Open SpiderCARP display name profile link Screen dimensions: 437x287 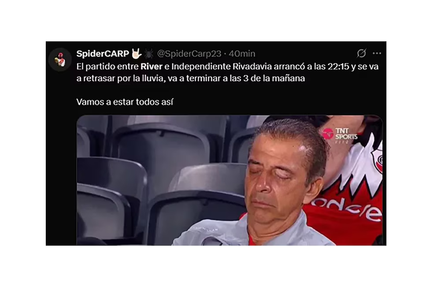(103, 53)
